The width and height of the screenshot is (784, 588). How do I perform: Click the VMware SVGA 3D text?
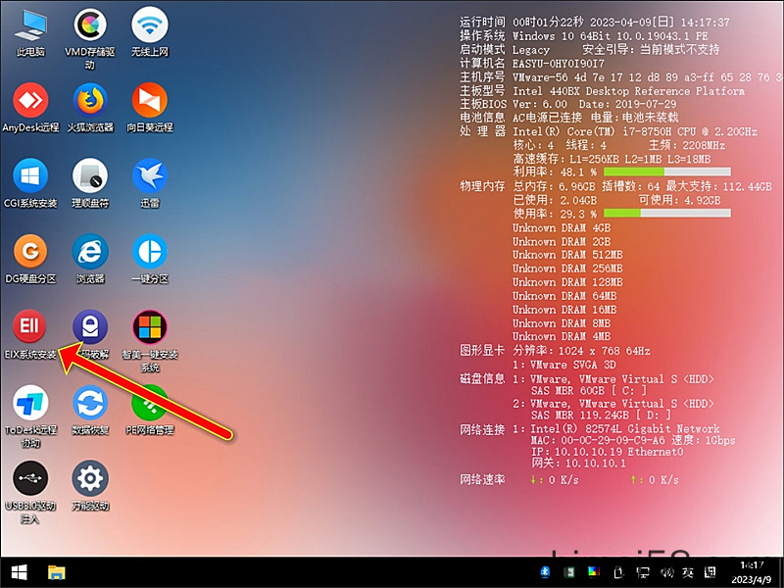(x=573, y=365)
